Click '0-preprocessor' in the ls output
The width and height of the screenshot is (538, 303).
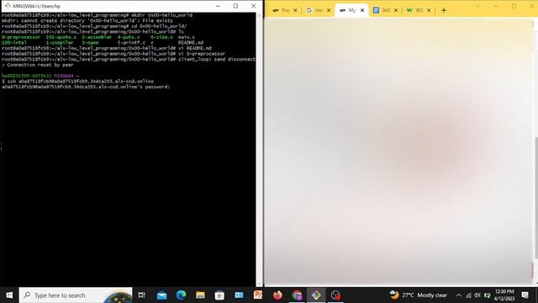tap(20, 37)
